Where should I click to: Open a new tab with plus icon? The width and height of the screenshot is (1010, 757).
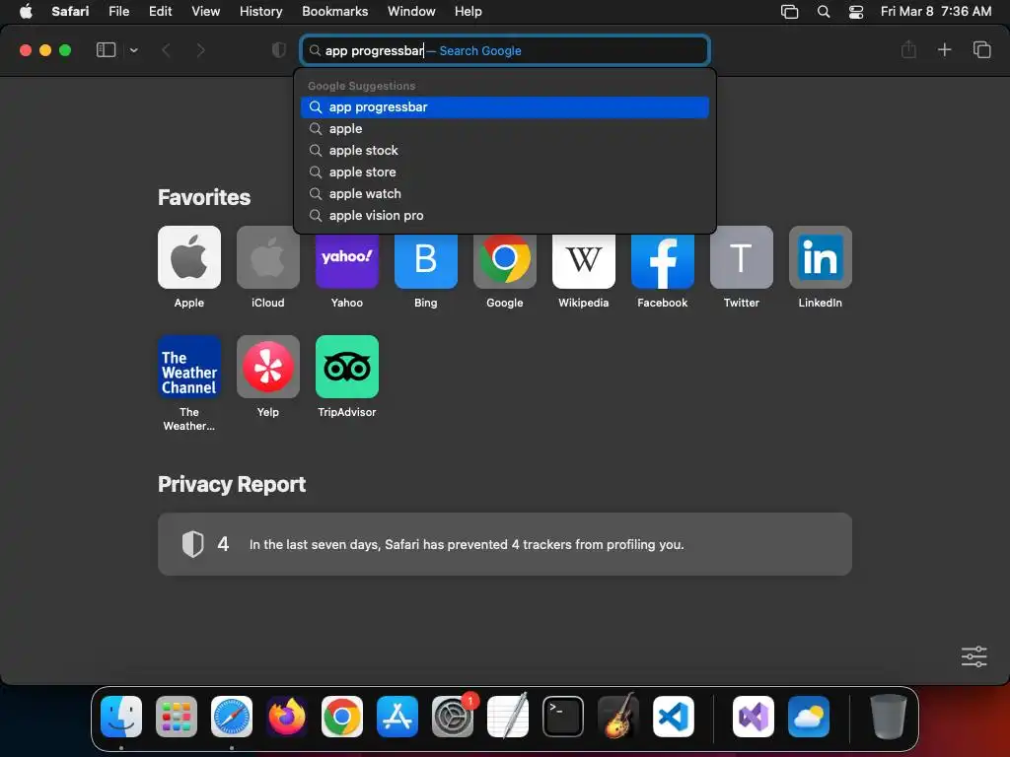pyautogui.click(x=944, y=49)
